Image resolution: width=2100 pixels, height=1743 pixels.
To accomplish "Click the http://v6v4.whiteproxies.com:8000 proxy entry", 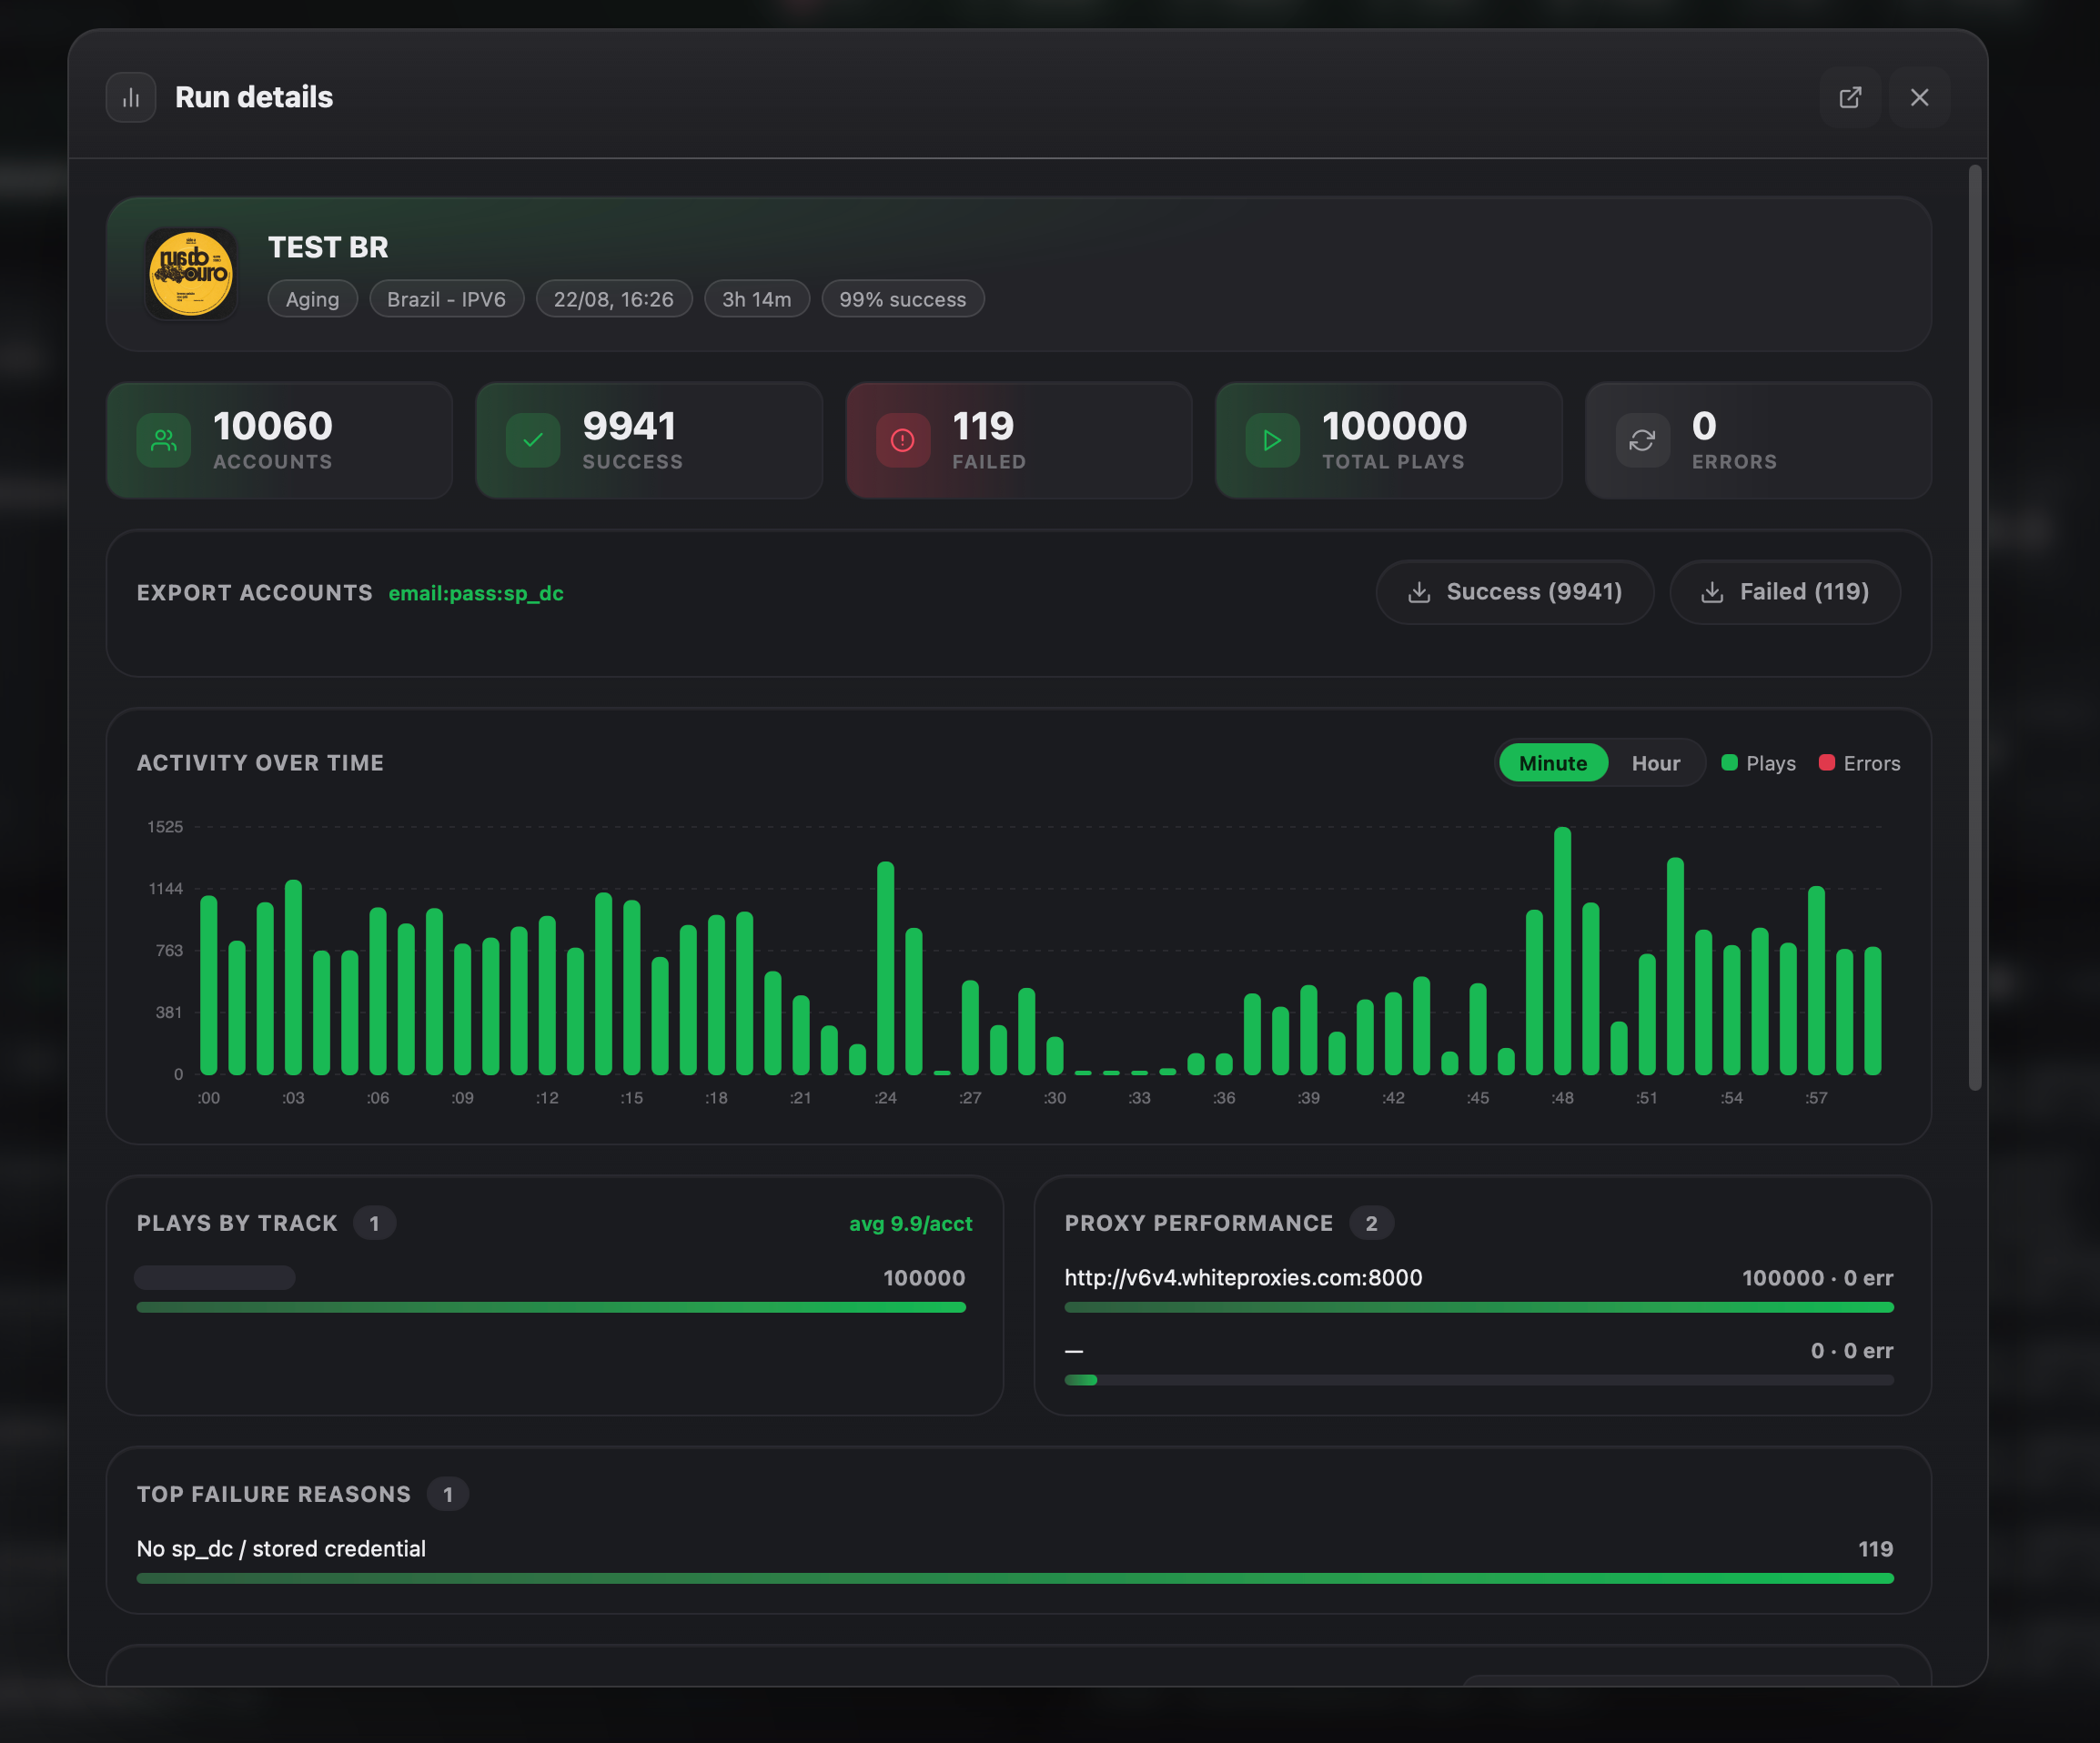I will tap(1243, 1277).
